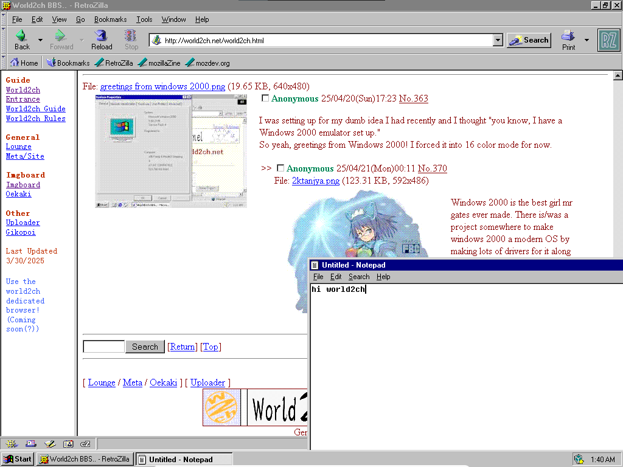Open the mozdev.org bookmark
623x467 pixels.
point(208,63)
